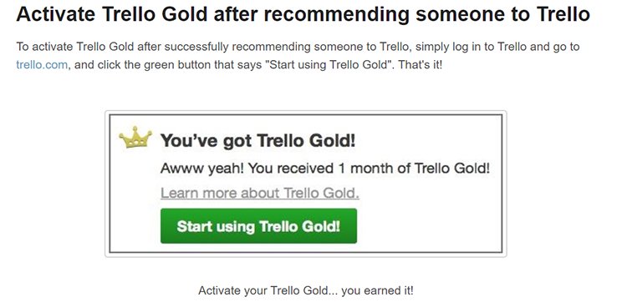Open the trello.com link

42,64
